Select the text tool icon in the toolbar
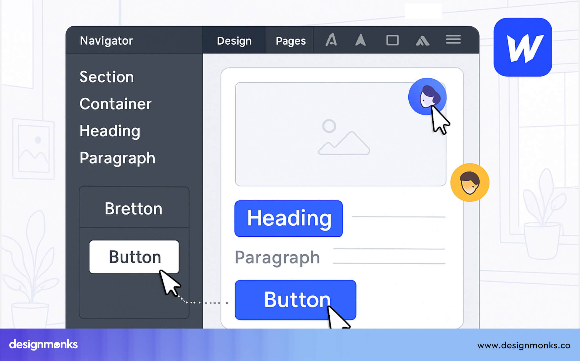580x361 pixels. [x=331, y=40]
